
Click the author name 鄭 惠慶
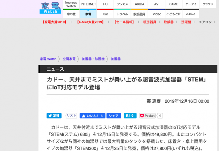coord(154,101)
